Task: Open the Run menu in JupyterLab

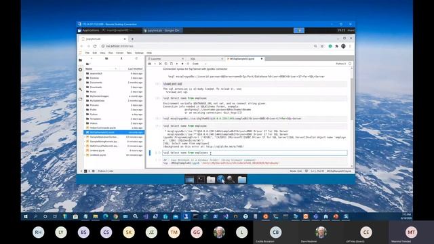Action: [111, 53]
